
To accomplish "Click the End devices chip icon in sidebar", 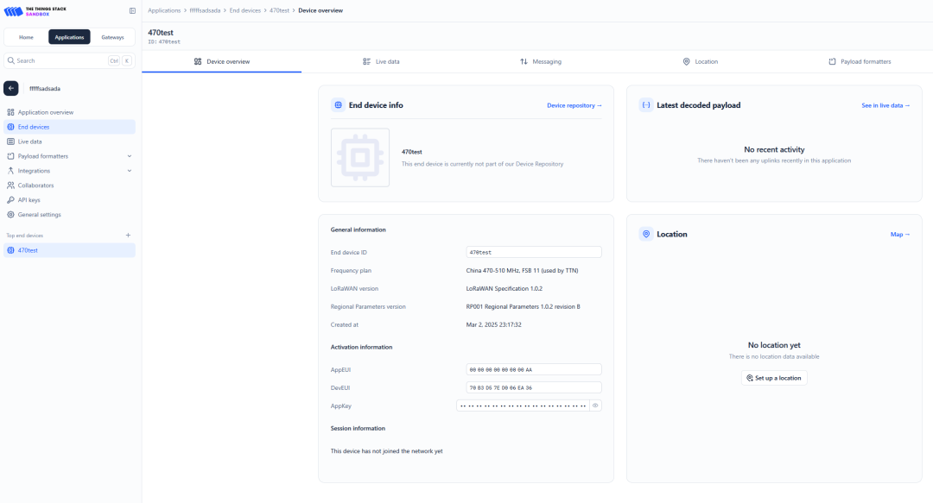I will click(10, 127).
